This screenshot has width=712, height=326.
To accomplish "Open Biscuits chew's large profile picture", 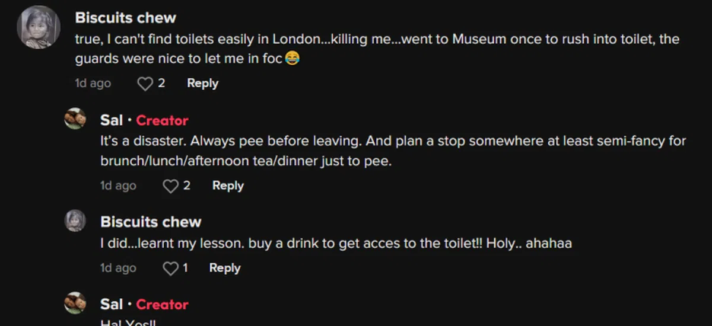I will [x=39, y=28].
